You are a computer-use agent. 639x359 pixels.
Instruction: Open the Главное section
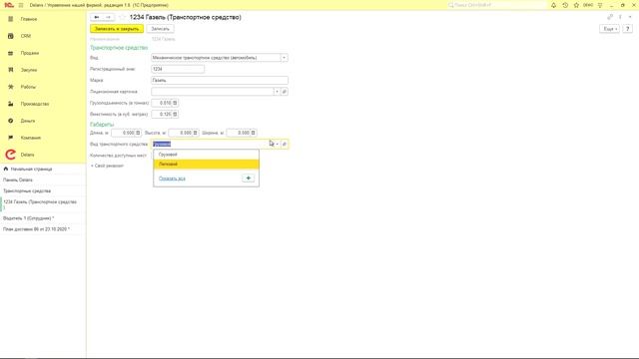tap(29, 19)
